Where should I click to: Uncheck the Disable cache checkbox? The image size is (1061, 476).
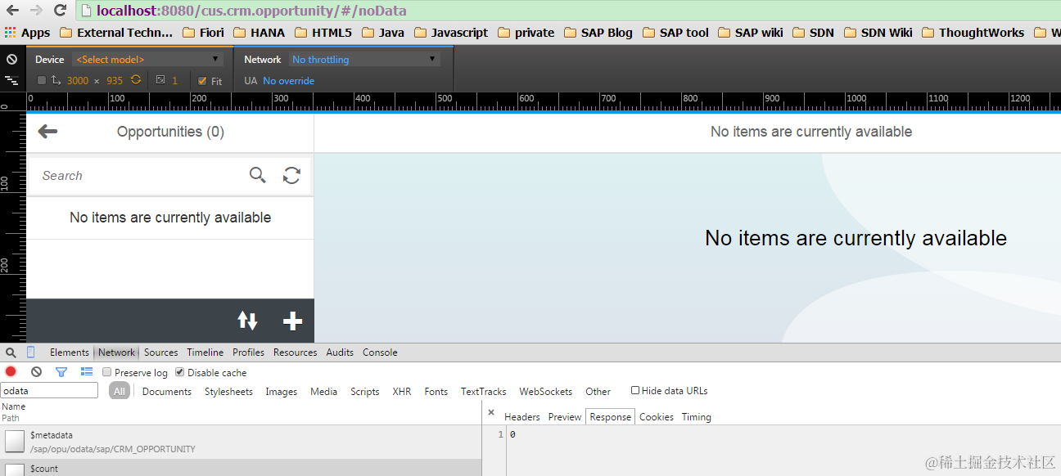click(x=179, y=372)
